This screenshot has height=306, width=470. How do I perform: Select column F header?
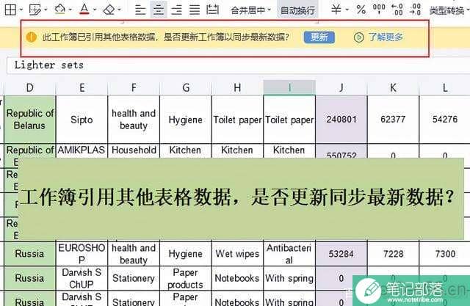coord(134,88)
